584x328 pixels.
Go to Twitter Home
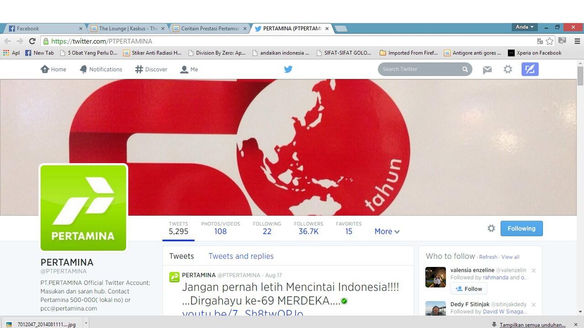coord(53,69)
